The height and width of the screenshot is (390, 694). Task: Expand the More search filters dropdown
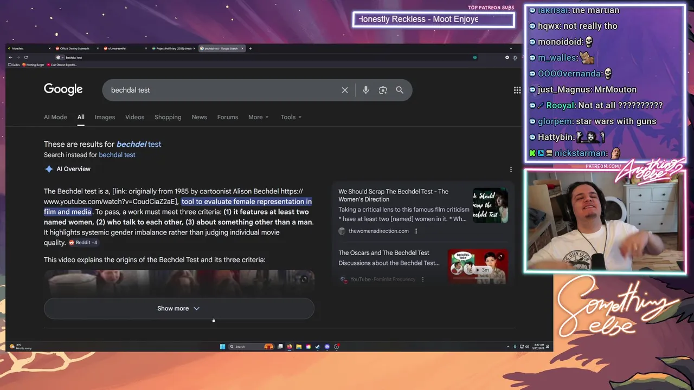coord(258,117)
